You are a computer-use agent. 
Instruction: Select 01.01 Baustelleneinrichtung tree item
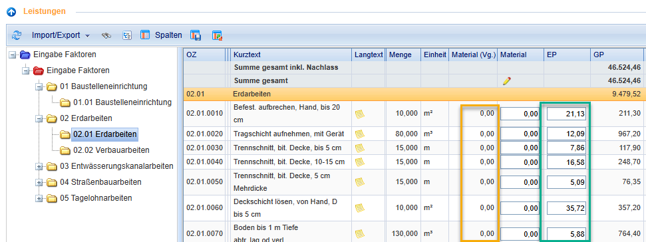click(122, 102)
